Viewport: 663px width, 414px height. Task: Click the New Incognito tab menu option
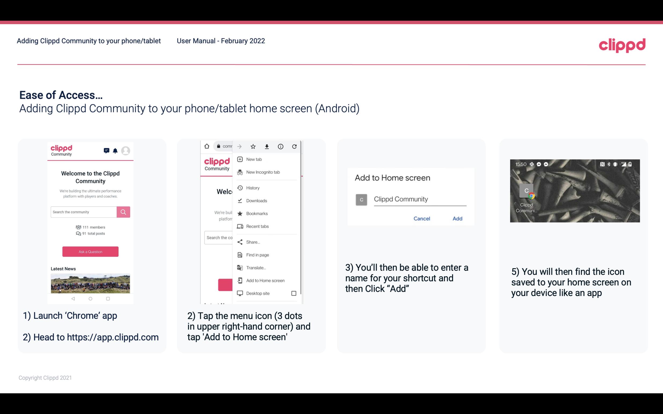[263, 172]
